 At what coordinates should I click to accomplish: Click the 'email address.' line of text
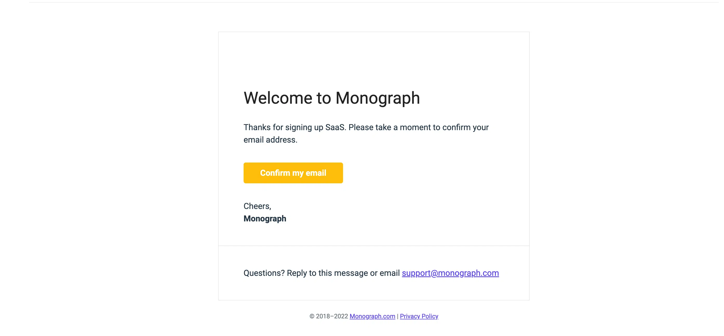[x=270, y=140]
